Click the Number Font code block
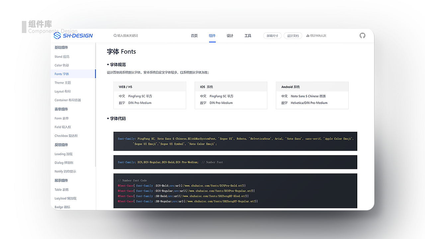Image resolution: width=425 pixels, height=239 pixels. point(235,162)
